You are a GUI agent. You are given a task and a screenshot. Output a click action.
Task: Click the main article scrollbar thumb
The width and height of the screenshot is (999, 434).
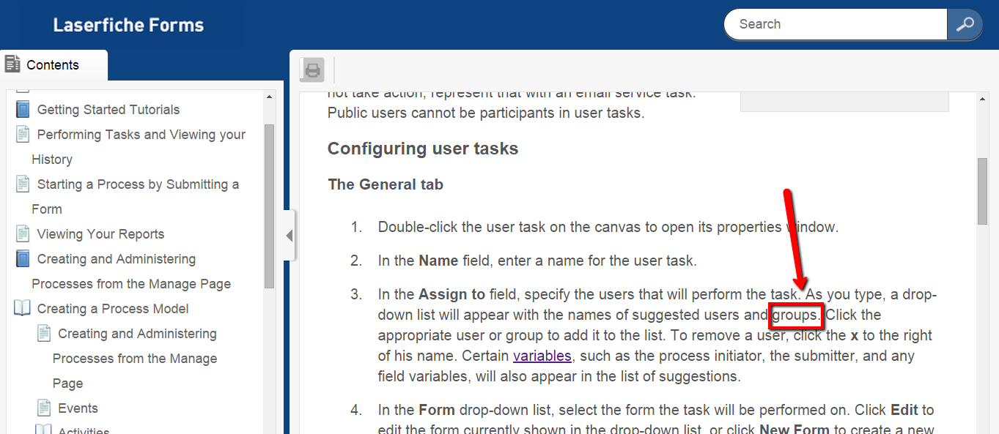click(x=982, y=191)
